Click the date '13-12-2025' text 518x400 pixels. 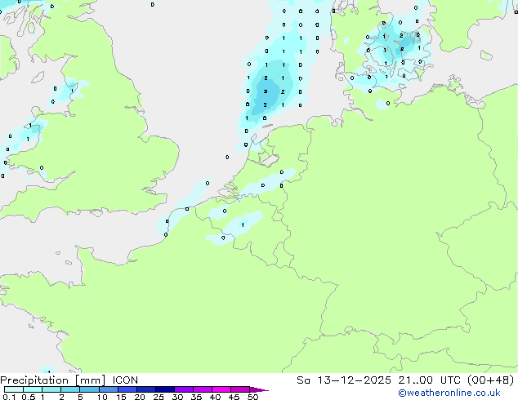pos(354,380)
